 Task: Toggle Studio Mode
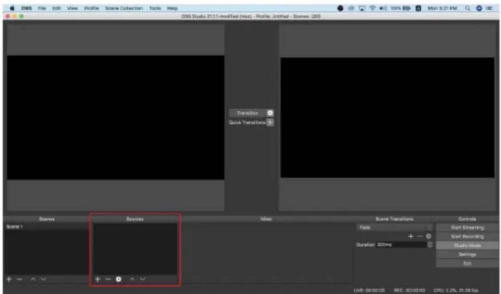(467, 245)
